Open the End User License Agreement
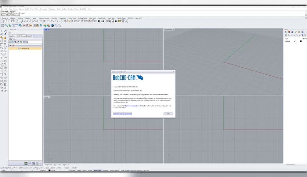This screenshot has width=307, height=177. [x=123, y=114]
